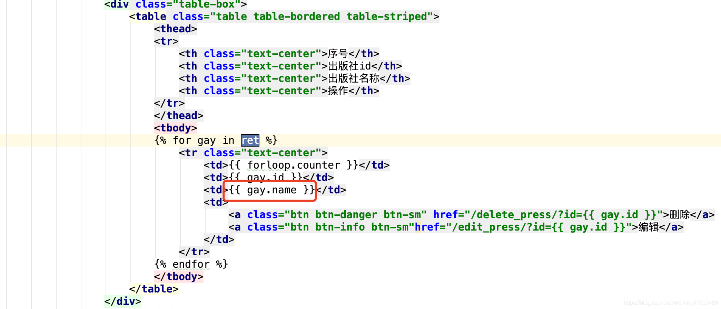Image resolution: width=721 pixels, height=309 pixels.
Task: Click the closing tbody tag
Action: click(x=179, y=277)
